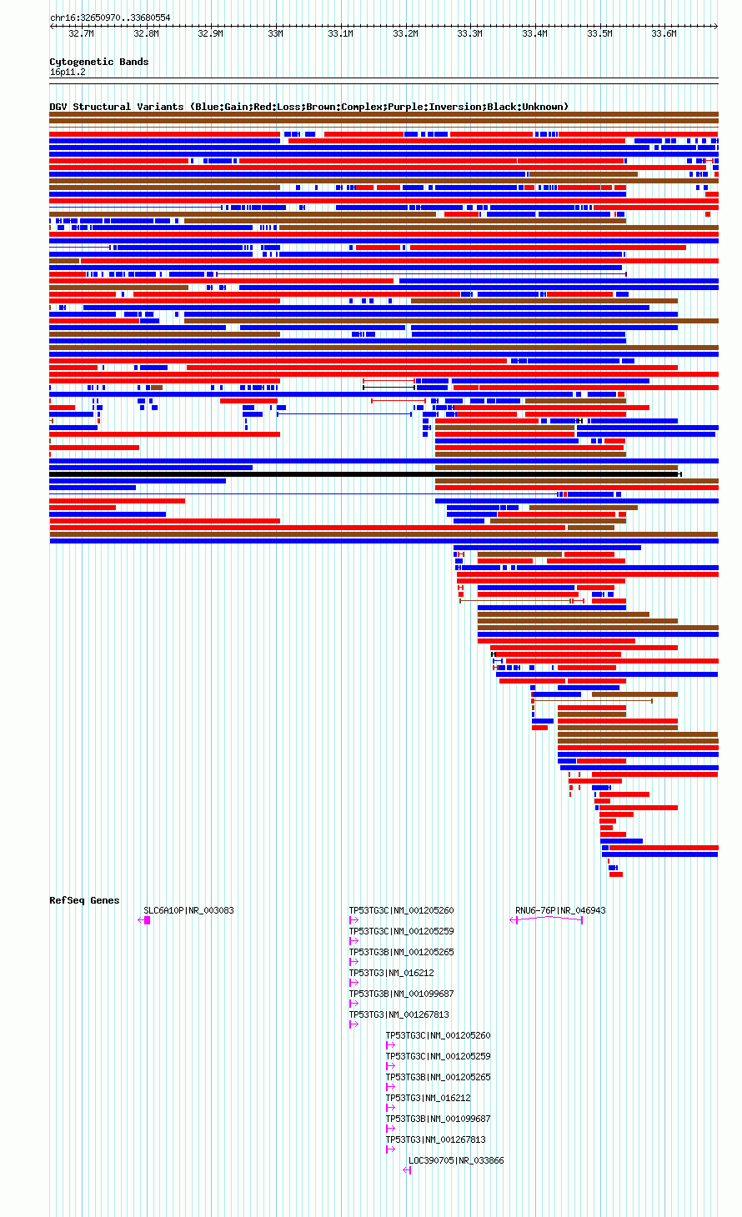Viewport: 742px width, 1217px height.
Task: Click the RNU6-76P|NR_046943 gene label
Action: [560, 910]
